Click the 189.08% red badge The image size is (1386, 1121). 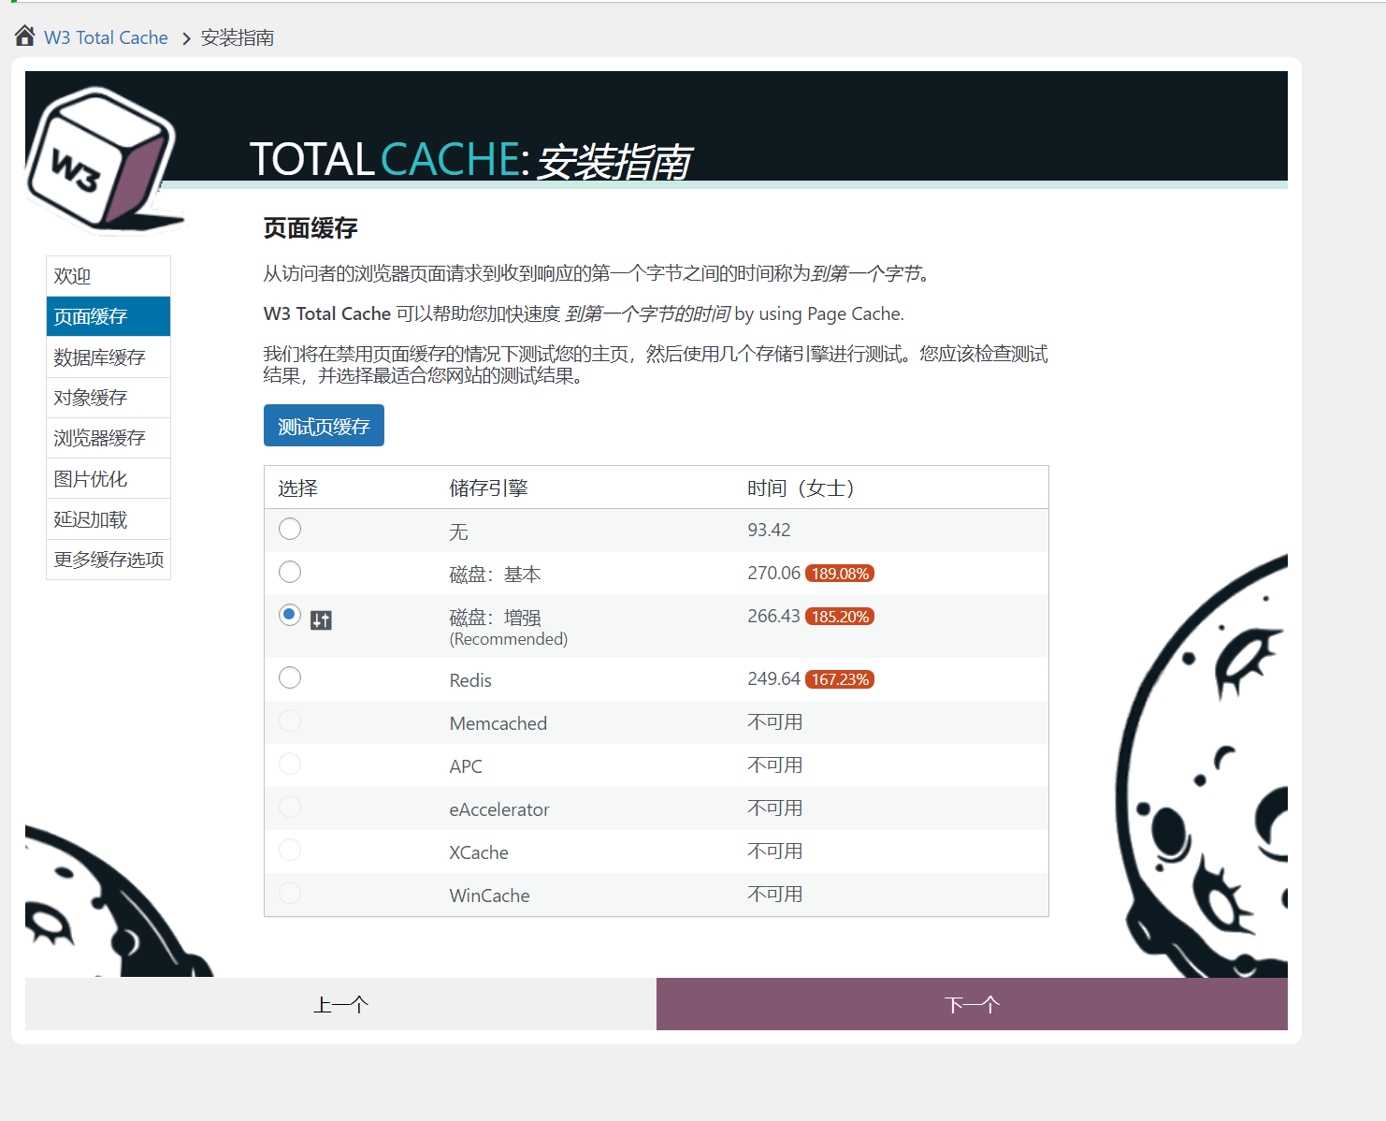(839, 574)
